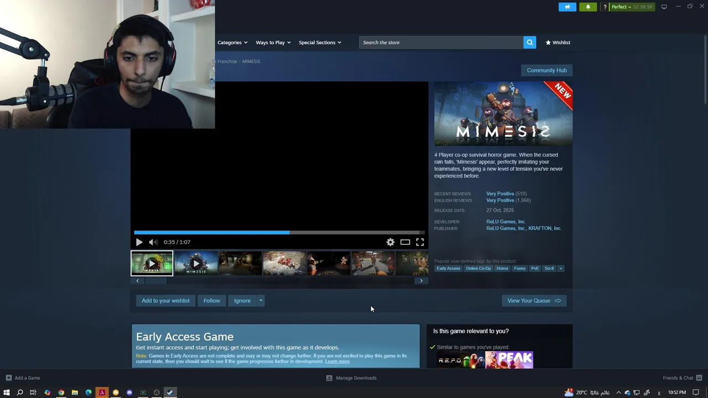Select the fourth media thumbnail screenshot
The width and height of the screenshot is (708, 398).
tap(284, 263)
